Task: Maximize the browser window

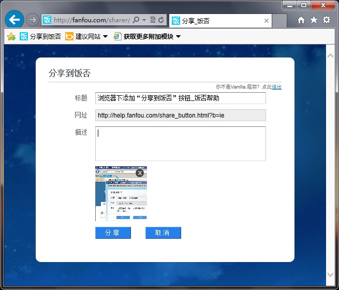Action: (x=304, y=5)
